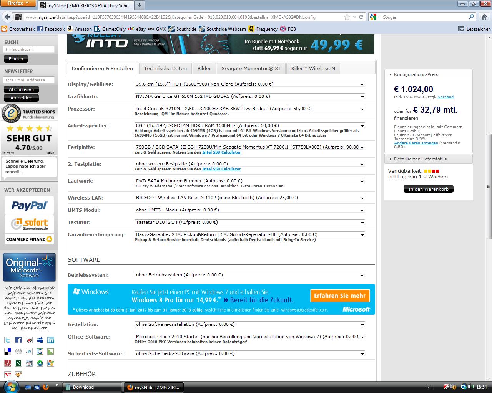
Task: Open the Lesezeichen bookmarks menu
Action: [475, 29]
